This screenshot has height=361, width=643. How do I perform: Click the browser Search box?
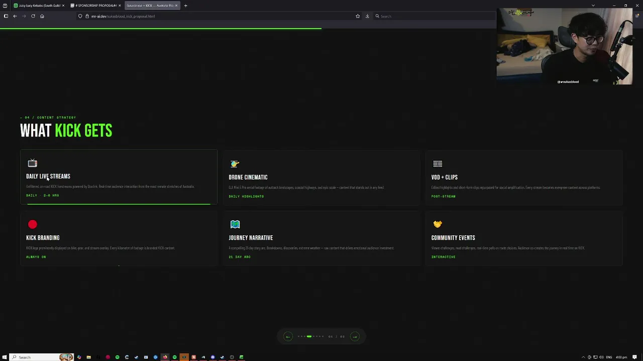[x=435, y=16]
